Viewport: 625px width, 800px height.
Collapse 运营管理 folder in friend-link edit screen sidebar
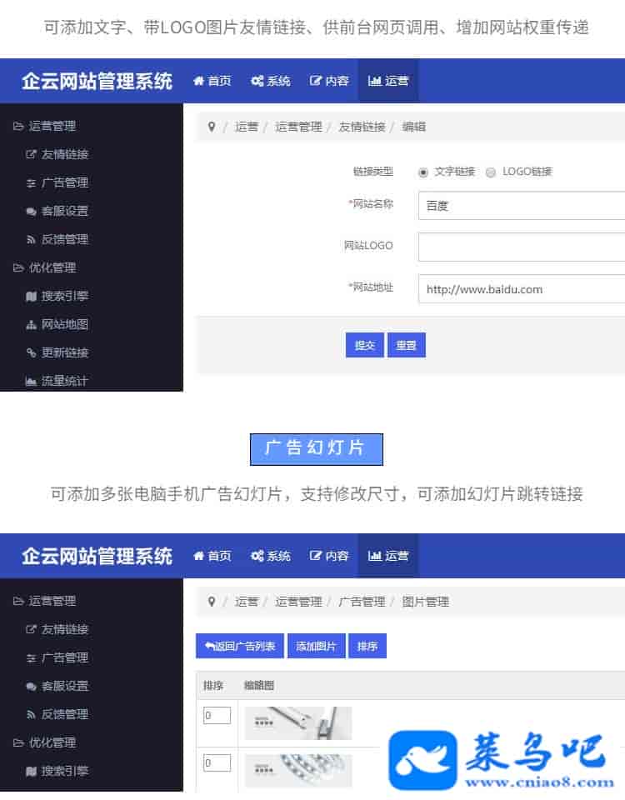[x=45, y=126]
